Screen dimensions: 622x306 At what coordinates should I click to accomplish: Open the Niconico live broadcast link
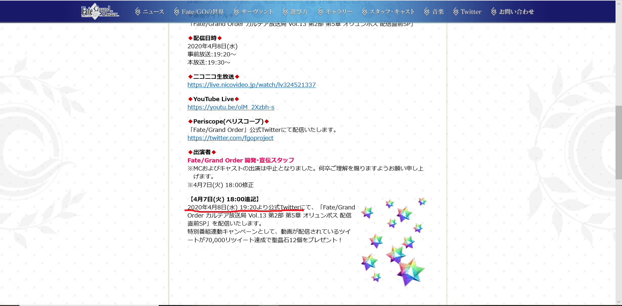(251, 85)
